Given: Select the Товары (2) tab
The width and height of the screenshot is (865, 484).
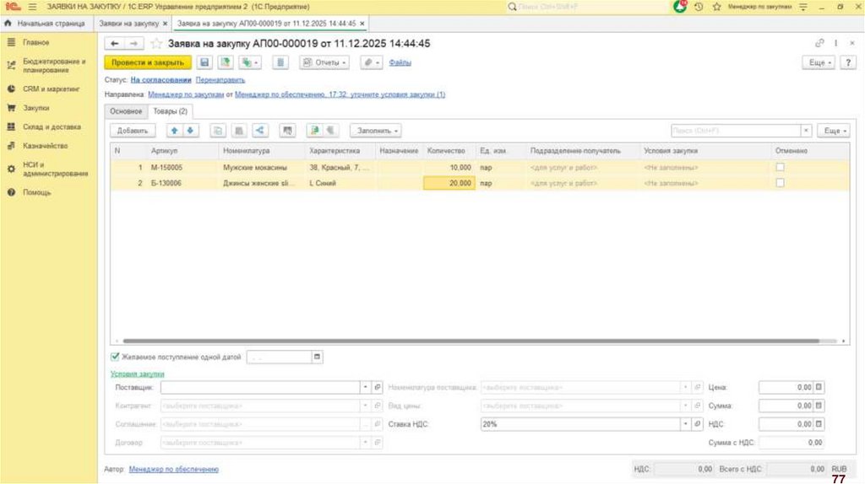Looking at the screenshot, I should [x=170, y=111].
